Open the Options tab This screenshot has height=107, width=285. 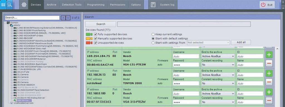pyautogui.click(x=136, y=5)
